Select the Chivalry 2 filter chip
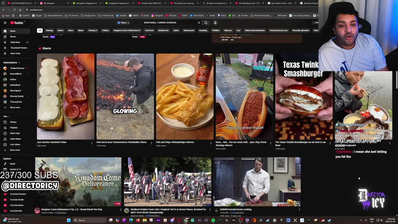The height and width of the screenshot is (224, 398). point(93,30)
